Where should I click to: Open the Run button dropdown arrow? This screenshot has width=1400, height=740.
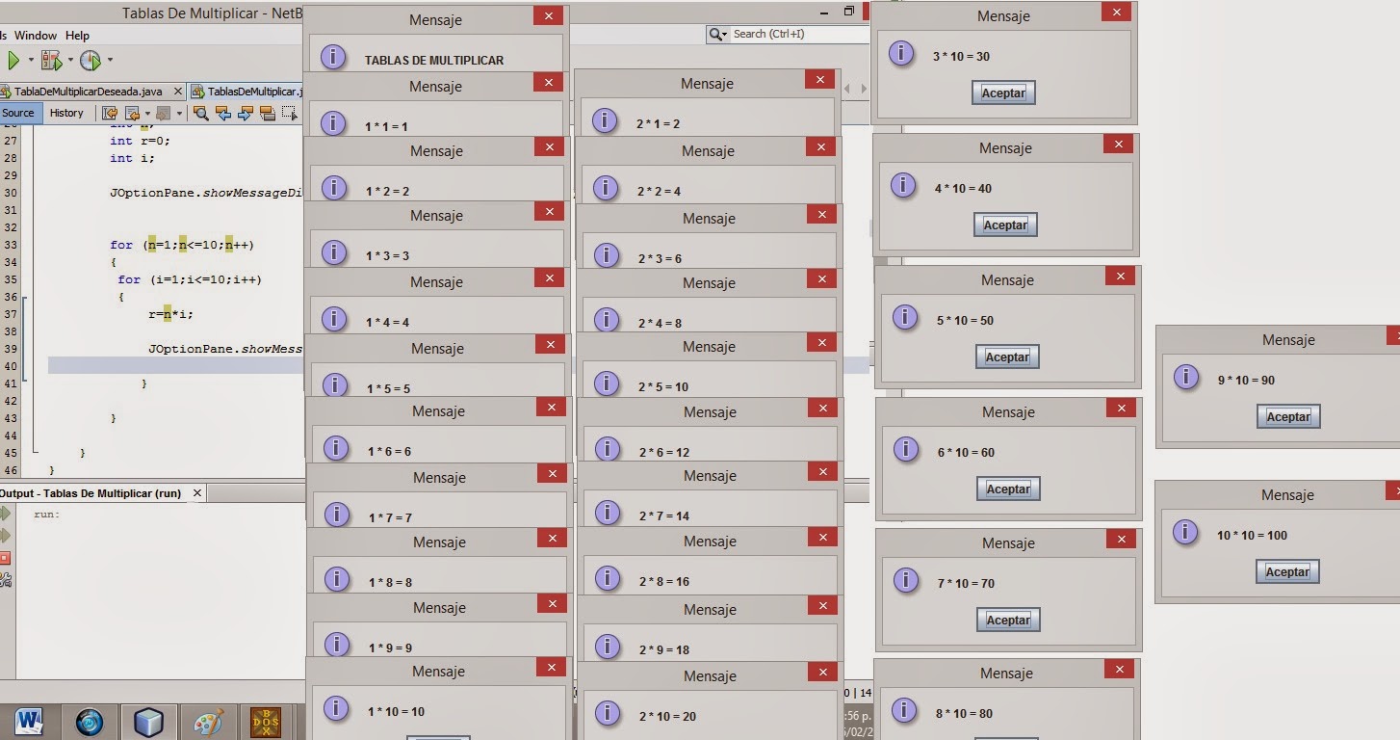[x=31, y=60]
